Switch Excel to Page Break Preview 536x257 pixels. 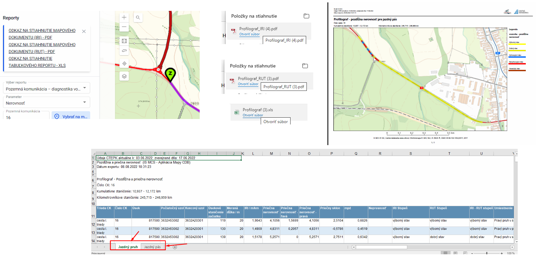(x=465, y=253)
